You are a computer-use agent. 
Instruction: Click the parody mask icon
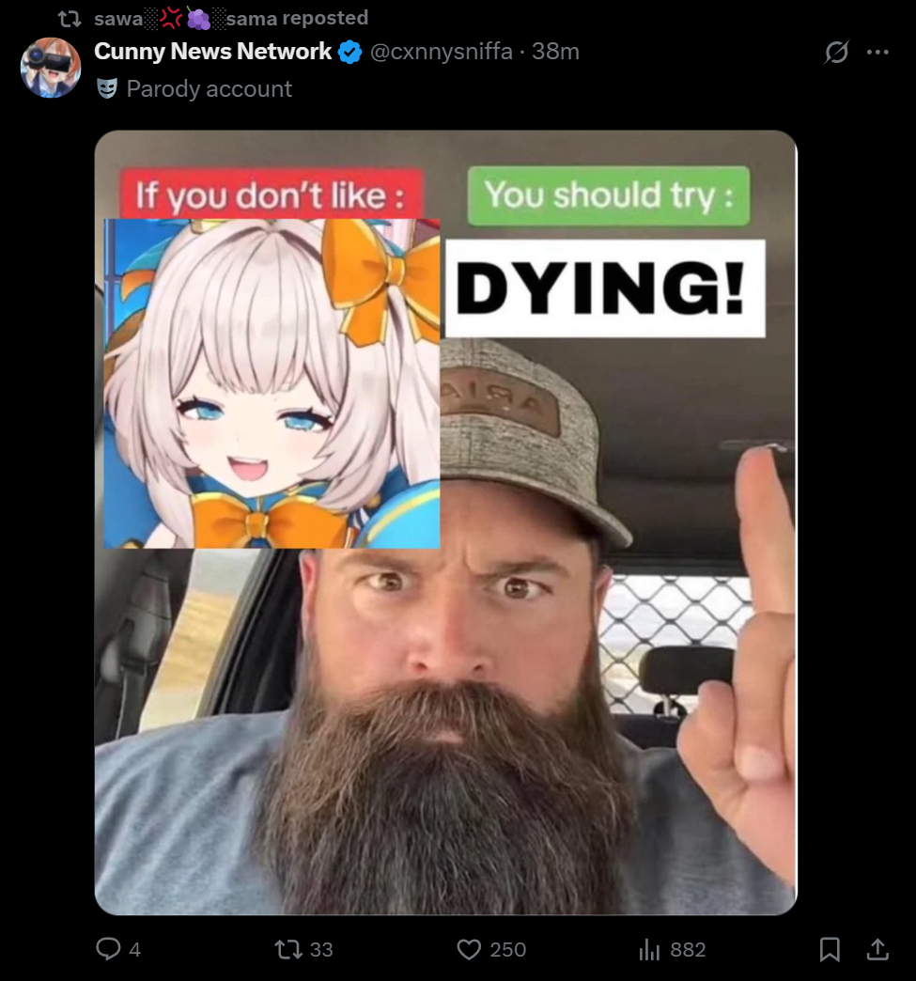click(107, 89)
